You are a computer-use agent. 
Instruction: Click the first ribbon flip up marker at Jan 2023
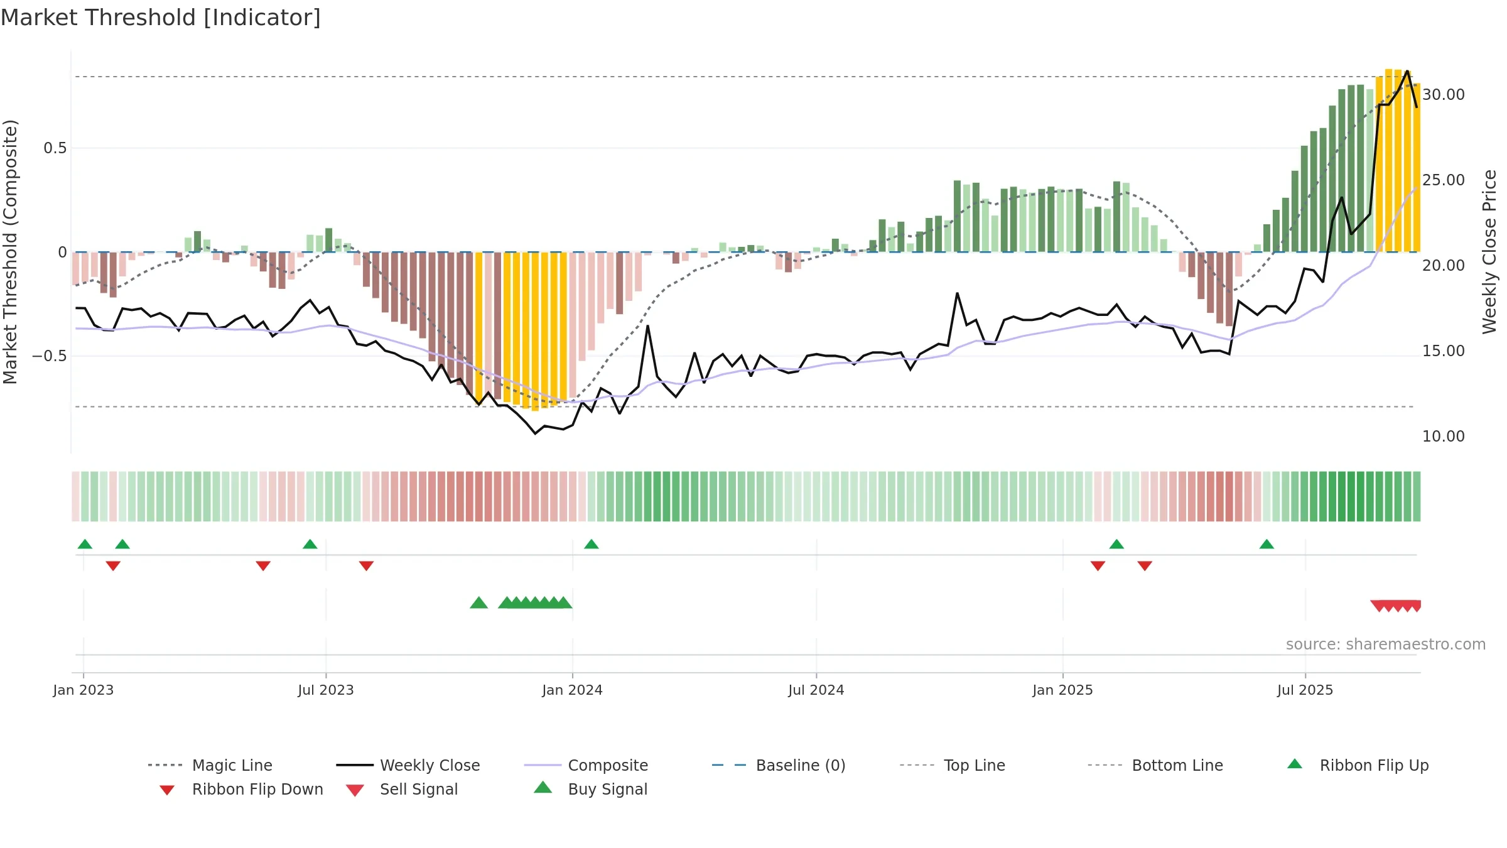click(85, 544)
